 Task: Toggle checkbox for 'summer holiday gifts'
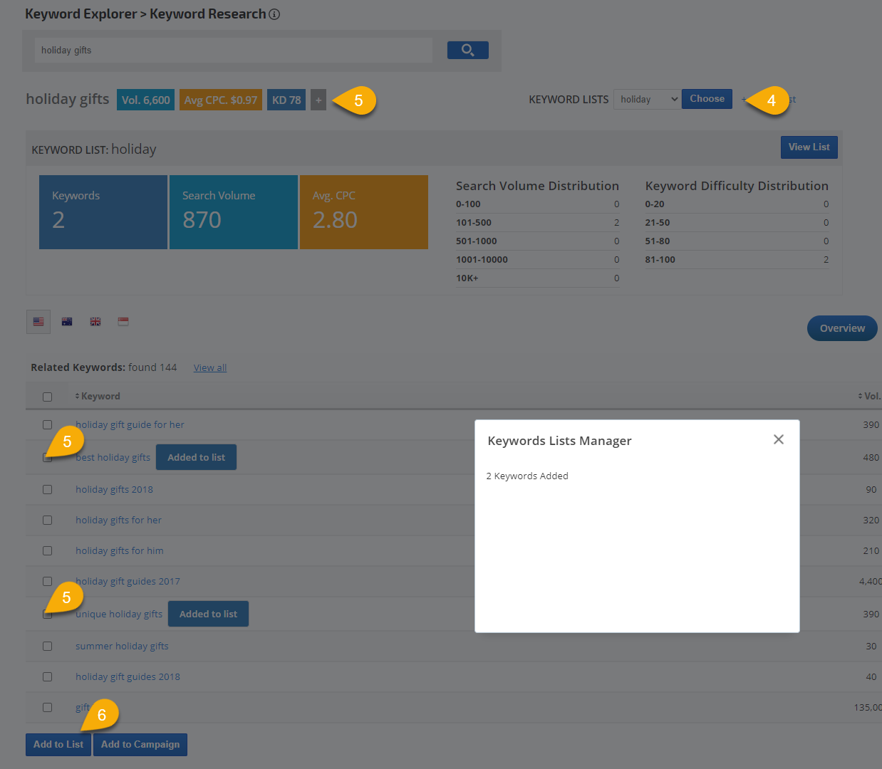coord(47,647)
